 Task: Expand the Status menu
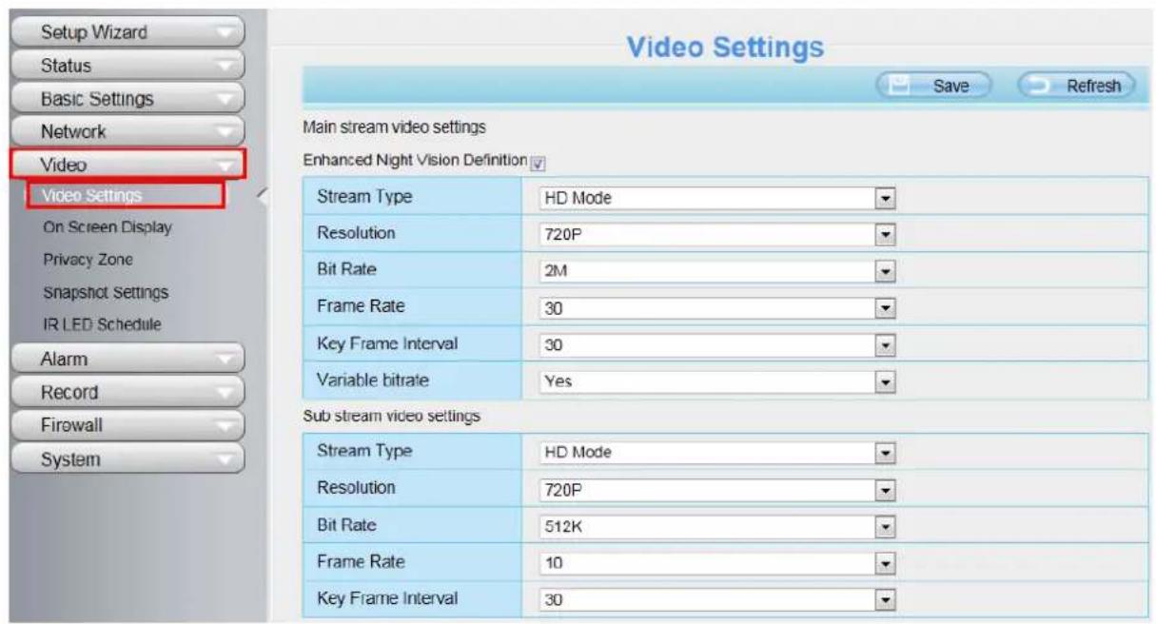coord(128,66)
